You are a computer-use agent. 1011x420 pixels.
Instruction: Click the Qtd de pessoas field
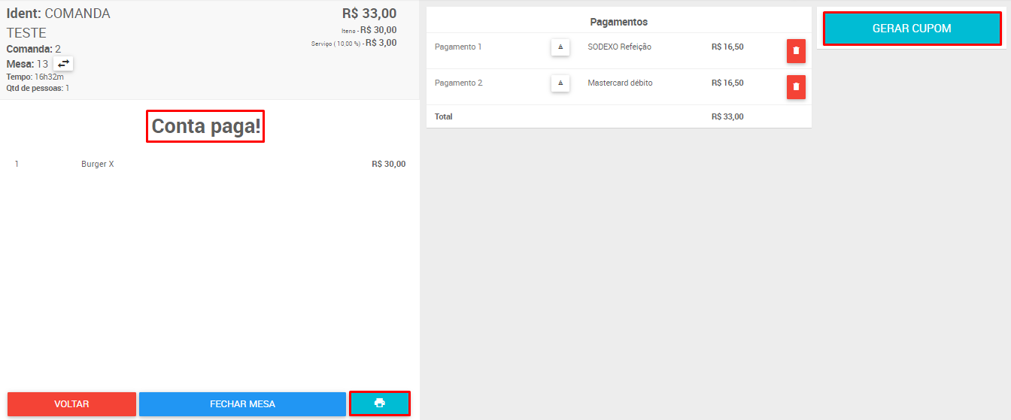coord(38,88)
